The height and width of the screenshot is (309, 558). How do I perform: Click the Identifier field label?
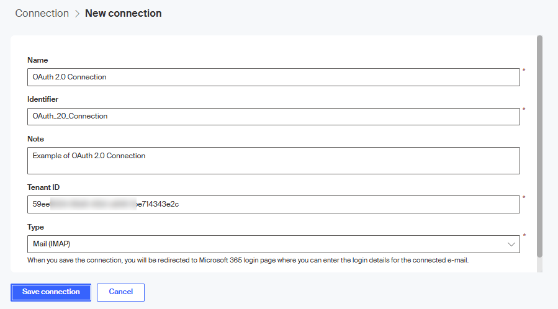pyautogui.click(x=43, y=99)
